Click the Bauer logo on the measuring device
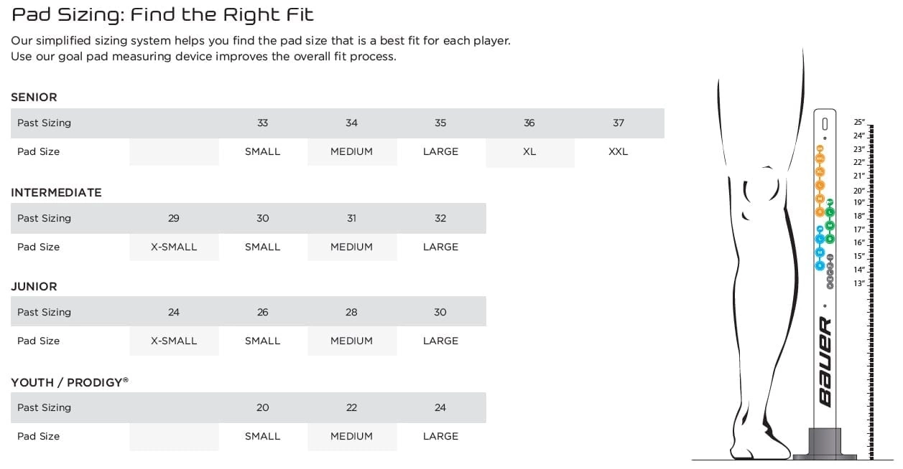The image size is (903, 469). pyautogui.click(x=825, y=361)
